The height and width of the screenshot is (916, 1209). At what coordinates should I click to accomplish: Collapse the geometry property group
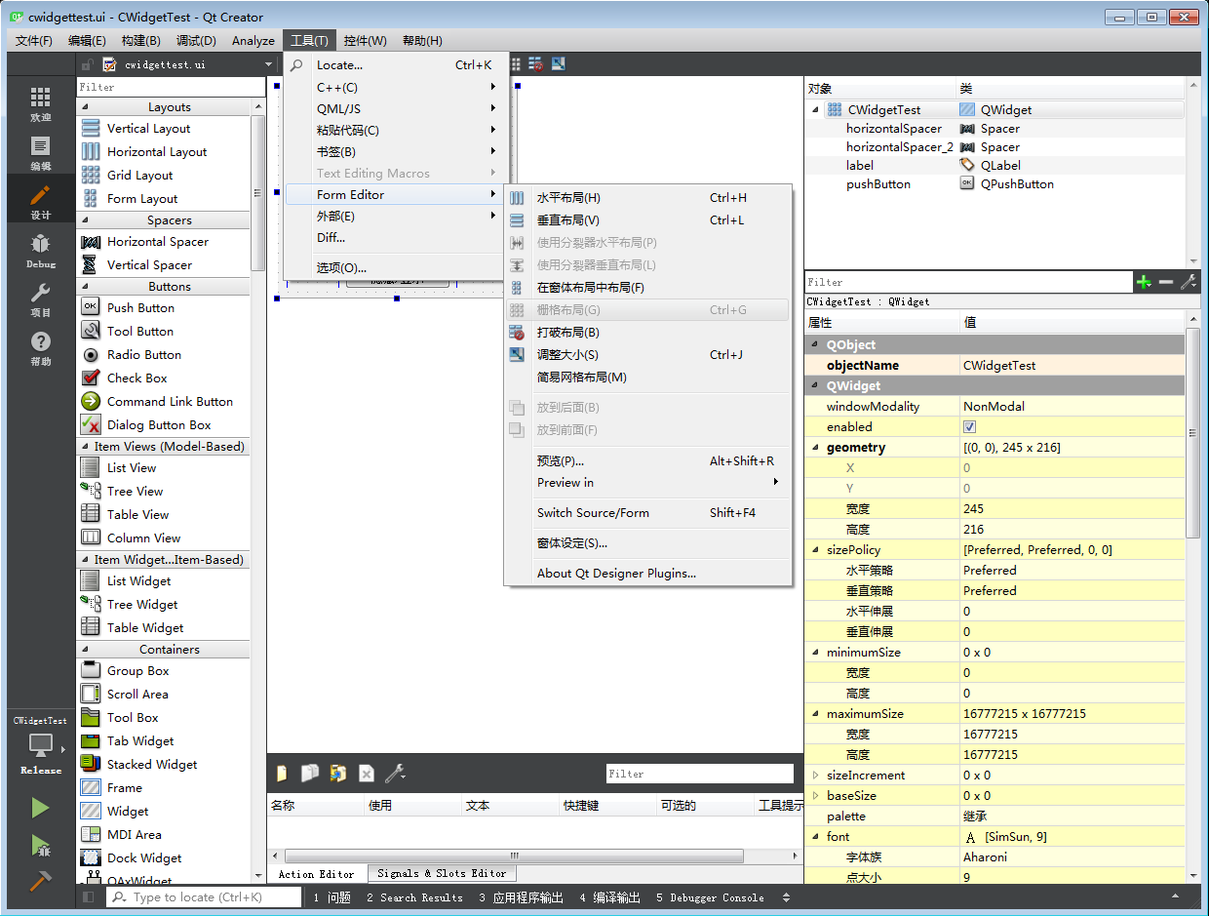click(817, 447)
